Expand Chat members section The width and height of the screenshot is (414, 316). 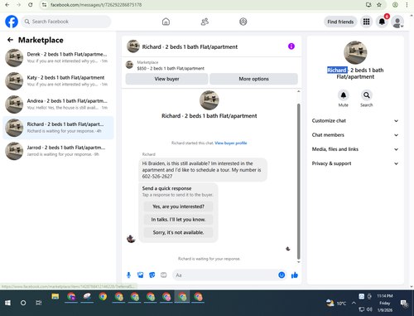click(355, 135)
